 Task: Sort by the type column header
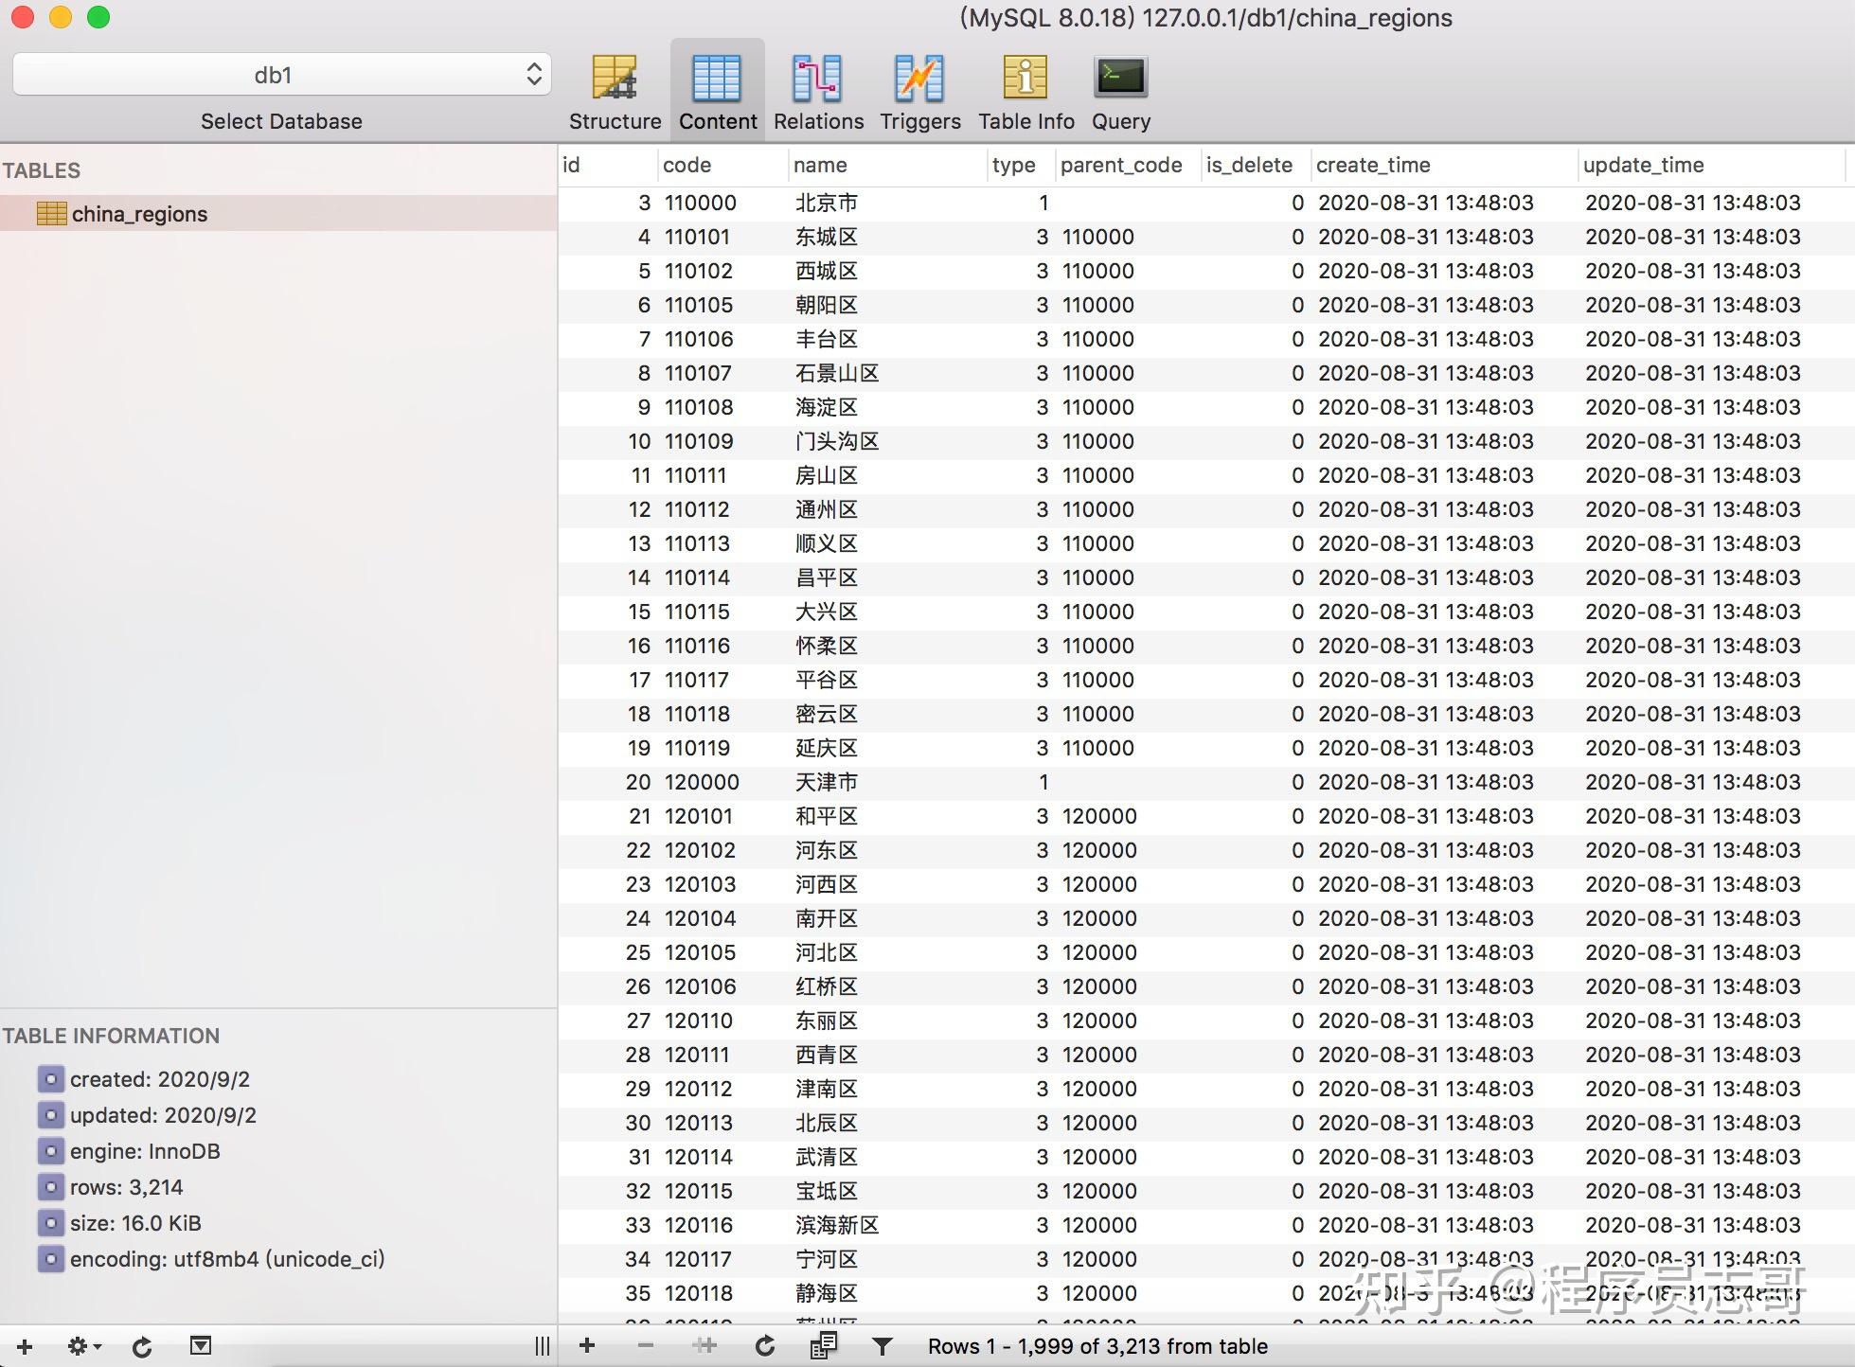[1022, 165]
